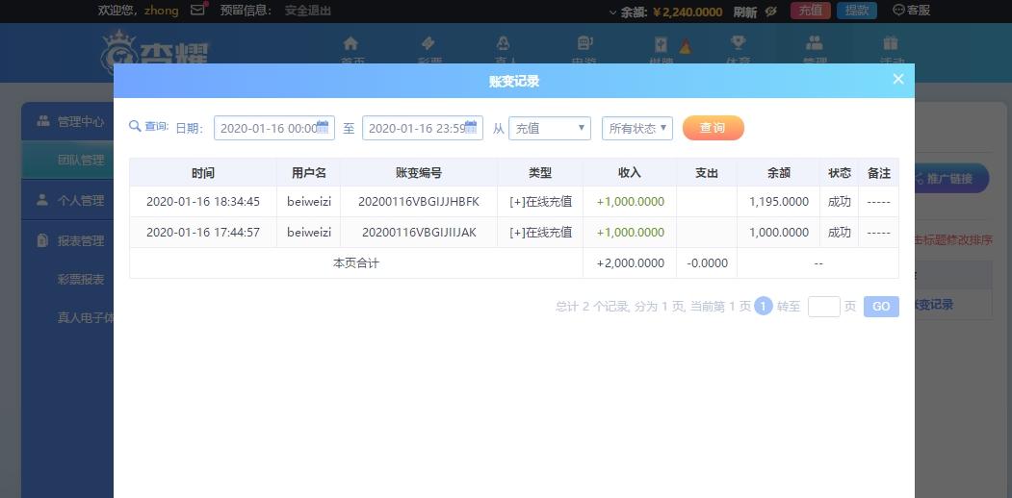The height and width of the screenshot is (498, 1012).
Task: Open the mail envelope icon
Action: coord(197,11)
